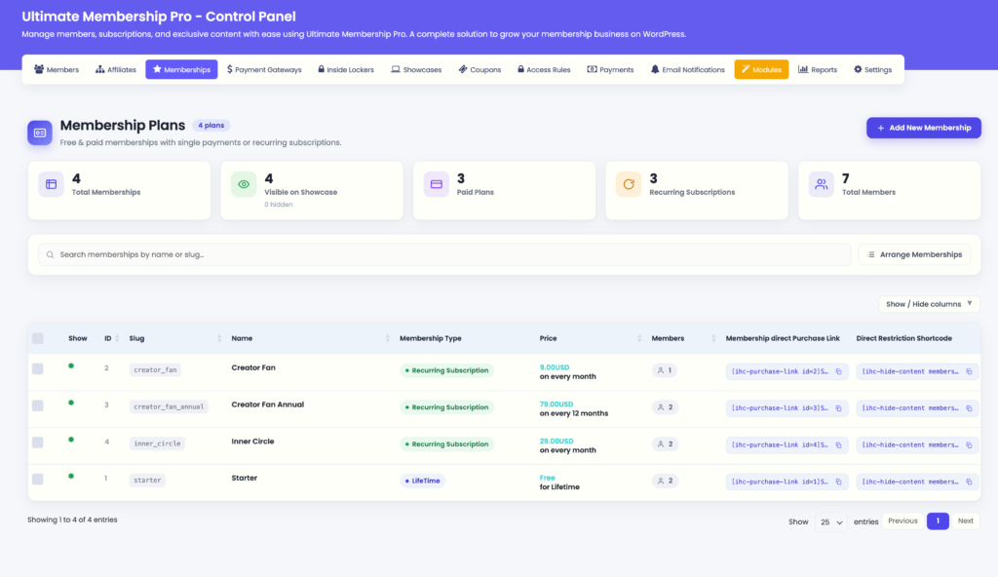Click the 79.00USD price cell
Viewport: 998px width, 577px height.
point(557,404)
